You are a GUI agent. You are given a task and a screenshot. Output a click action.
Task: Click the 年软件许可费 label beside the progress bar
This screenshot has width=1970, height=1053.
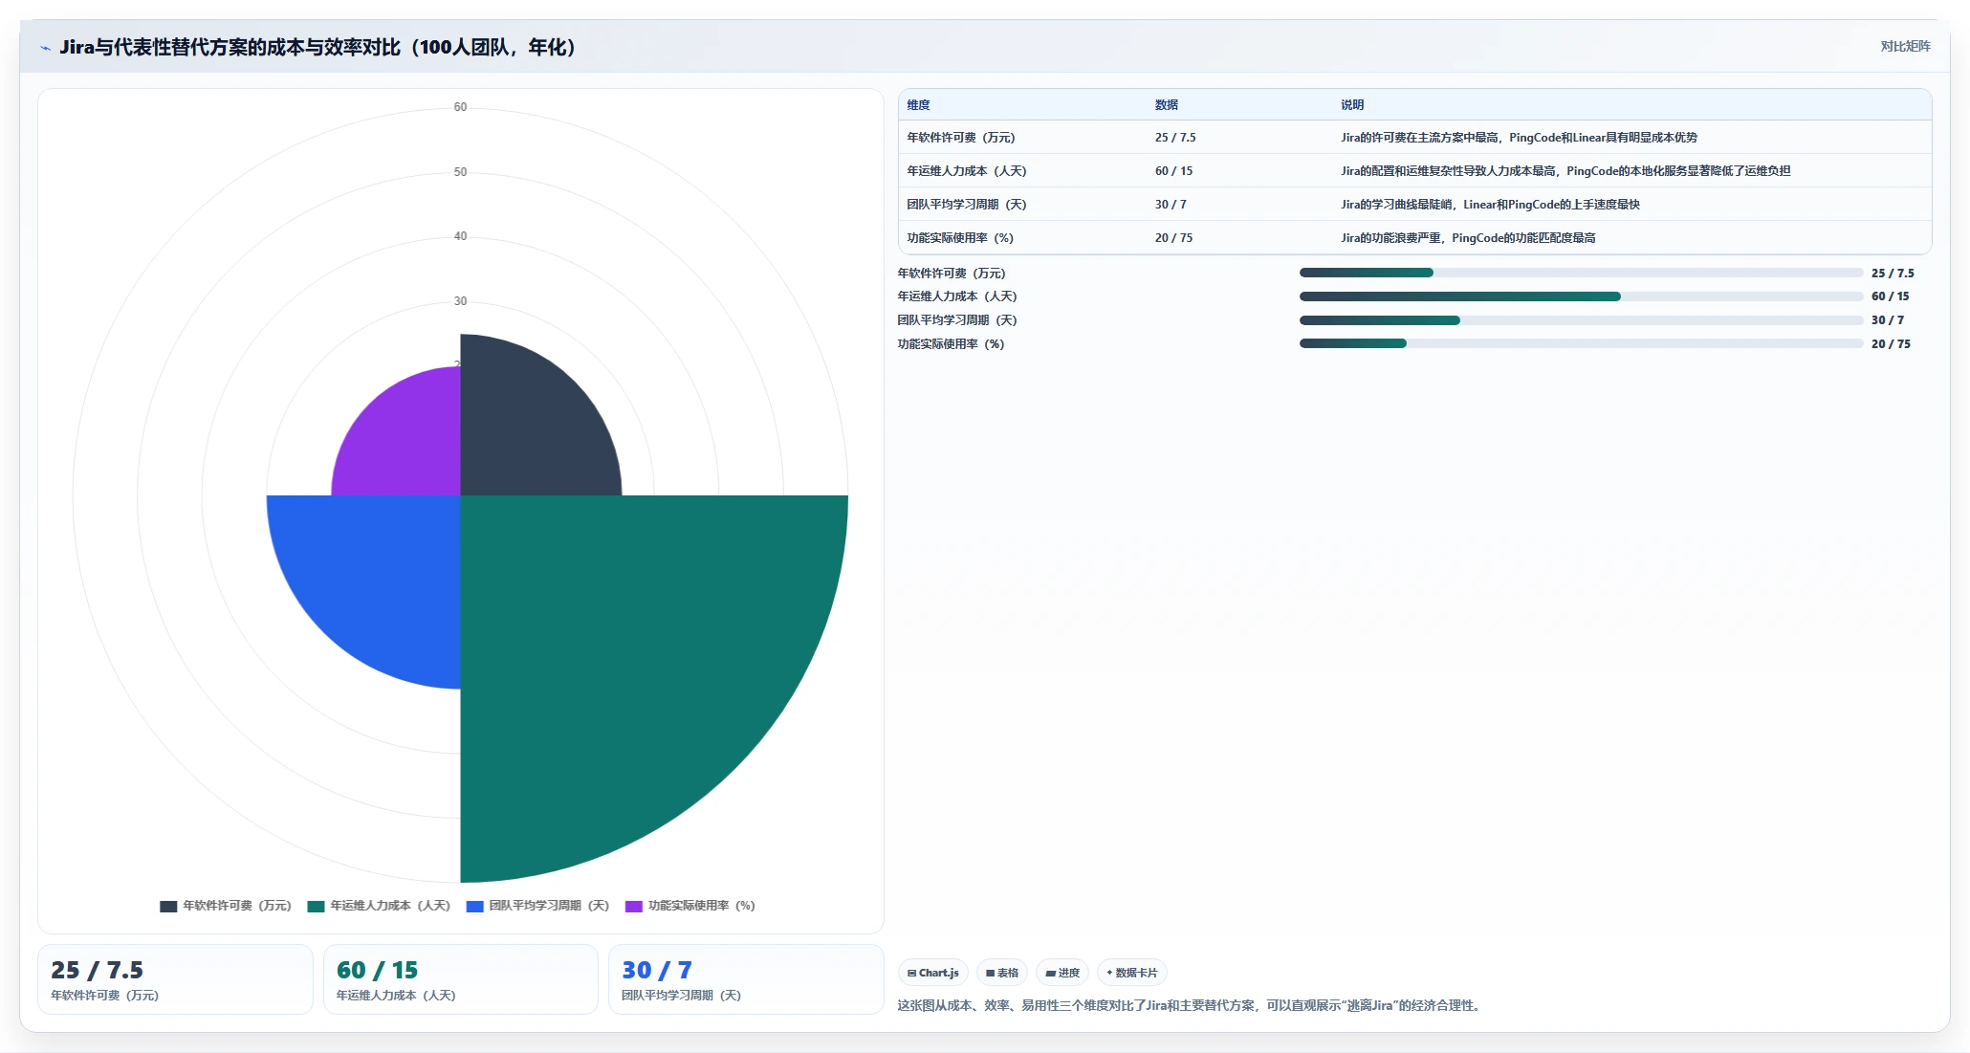(x=952, y=274)
